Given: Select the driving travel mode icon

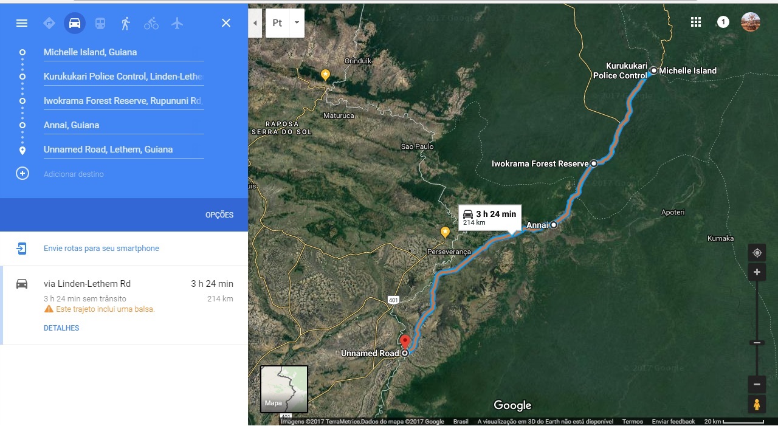Looking at the screenshot, I should pyautogui.click(x=75, y=23).
